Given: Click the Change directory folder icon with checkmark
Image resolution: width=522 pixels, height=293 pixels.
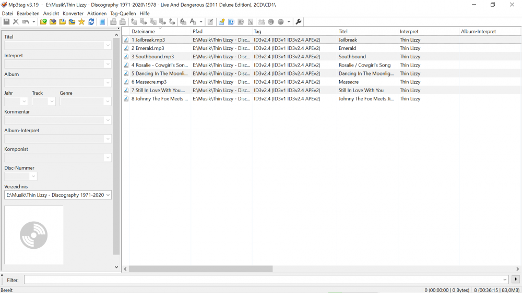Looking at the screenshot, I should pos(43,22).
